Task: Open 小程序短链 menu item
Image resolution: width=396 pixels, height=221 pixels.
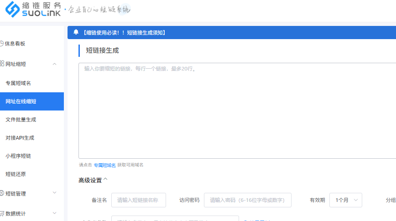Action: [x=18, y=156]
